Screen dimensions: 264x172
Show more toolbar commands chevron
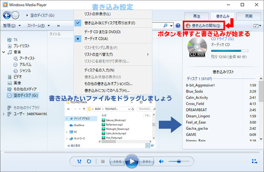tap(58, 26)
